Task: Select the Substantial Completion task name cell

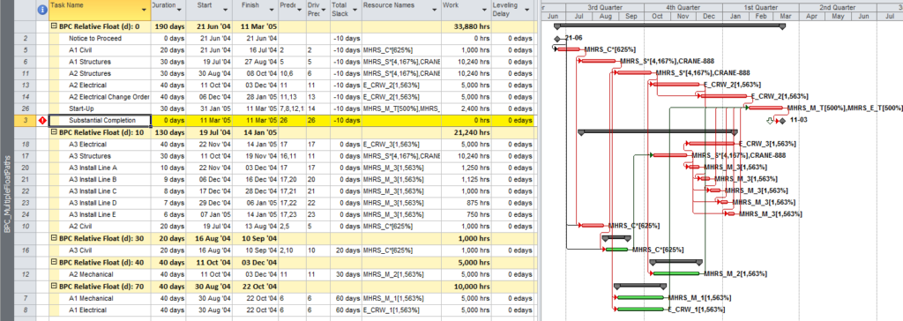Action: (x=101, y=121)
